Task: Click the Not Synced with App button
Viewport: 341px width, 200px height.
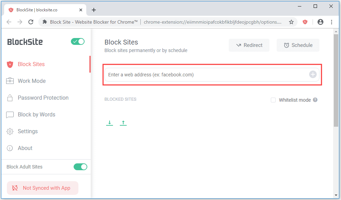Action: pyautogui.click(x=42, y=188)
